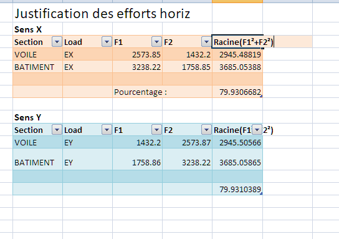
Task: Open the Load filter dropdown in Sens Y table
Action: (107, 130)
